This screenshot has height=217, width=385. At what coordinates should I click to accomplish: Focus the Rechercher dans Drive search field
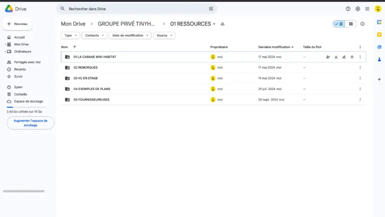(x=137, y=9)
